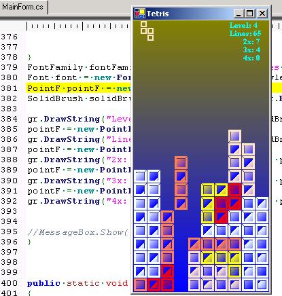Click line number 376 in the gutter
Screen dimensions: 282x296
click(9, 37)
